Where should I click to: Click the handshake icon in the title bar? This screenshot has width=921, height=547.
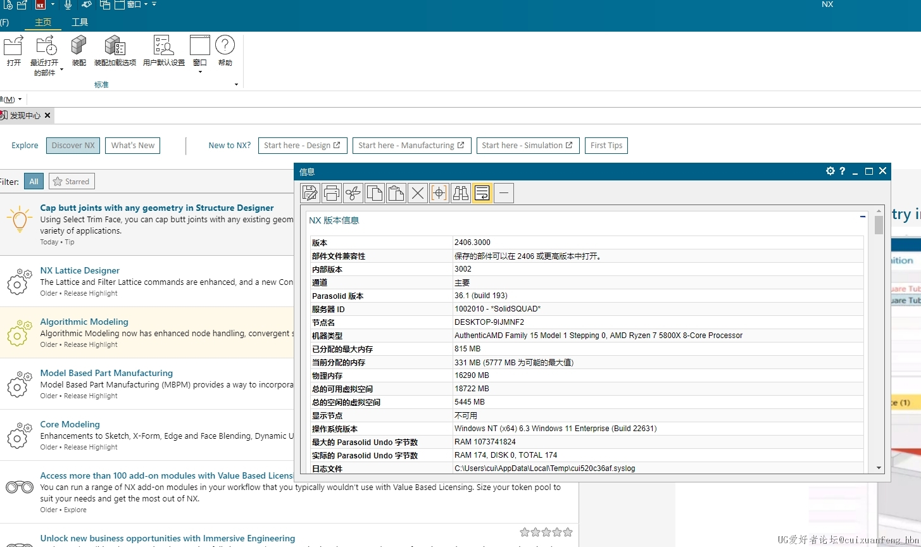87,4
